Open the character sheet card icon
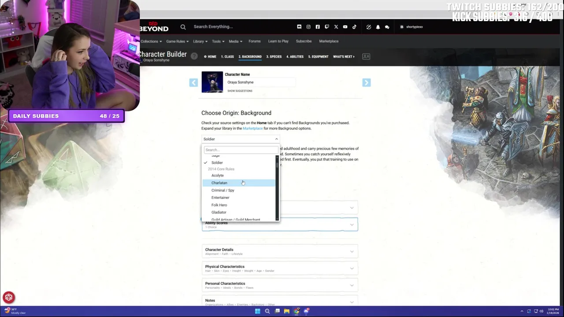The height and width of the screenshot is (317, 564). click(366, 56)
